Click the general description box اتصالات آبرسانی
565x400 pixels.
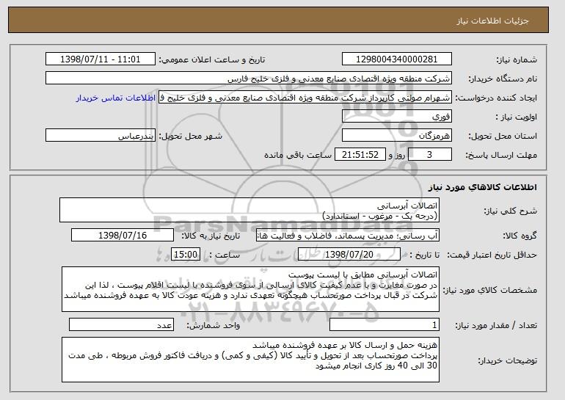pos(249,210)
